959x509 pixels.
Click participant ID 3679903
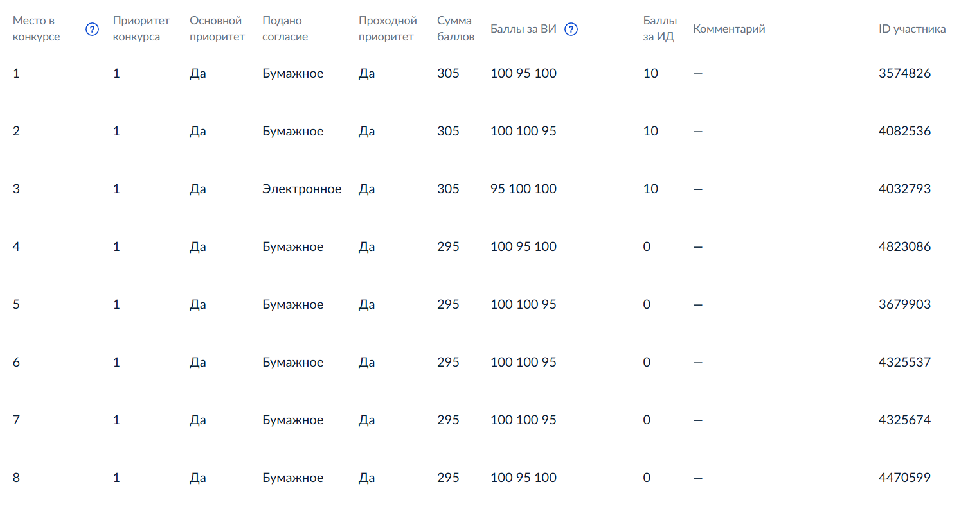[904, 304]
